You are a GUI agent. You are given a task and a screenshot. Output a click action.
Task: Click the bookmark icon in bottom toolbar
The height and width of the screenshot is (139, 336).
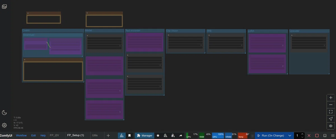coord(129,135)
